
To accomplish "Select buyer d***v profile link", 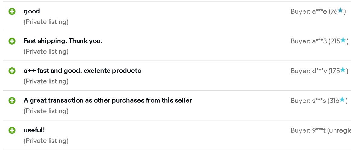I will (319, 71).
